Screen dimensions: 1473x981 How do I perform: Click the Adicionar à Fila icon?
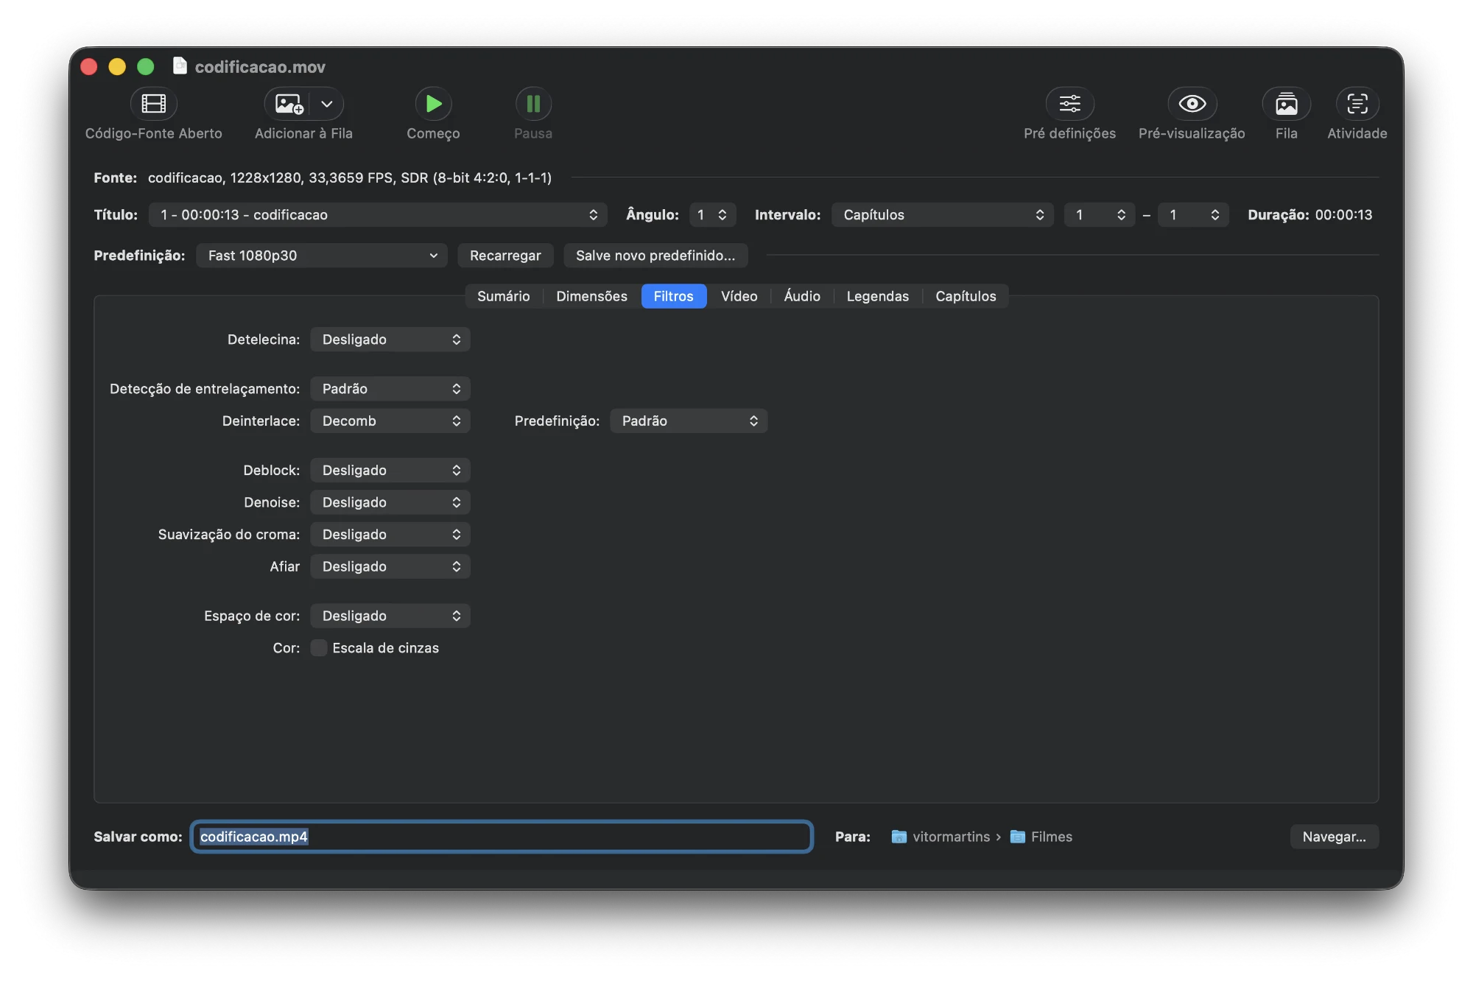288,104
